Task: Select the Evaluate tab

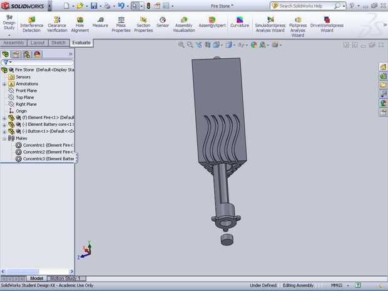Action: pyautogui.click(x=81, y=43)
